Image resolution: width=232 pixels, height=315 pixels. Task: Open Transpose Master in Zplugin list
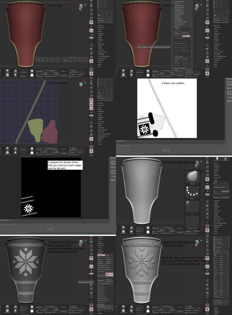point(179,24)
